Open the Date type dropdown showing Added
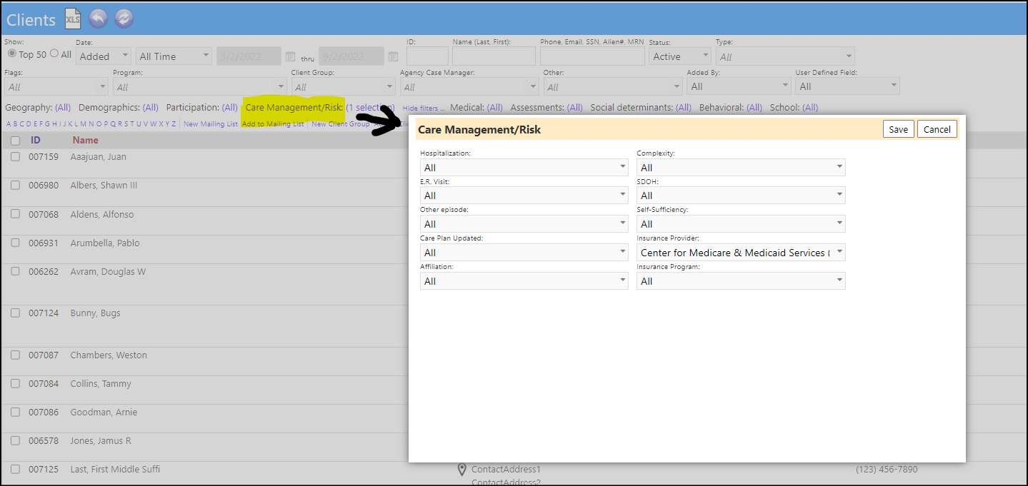The width and height of the screenshot is (1028, 486). click(x=104, y=56)
